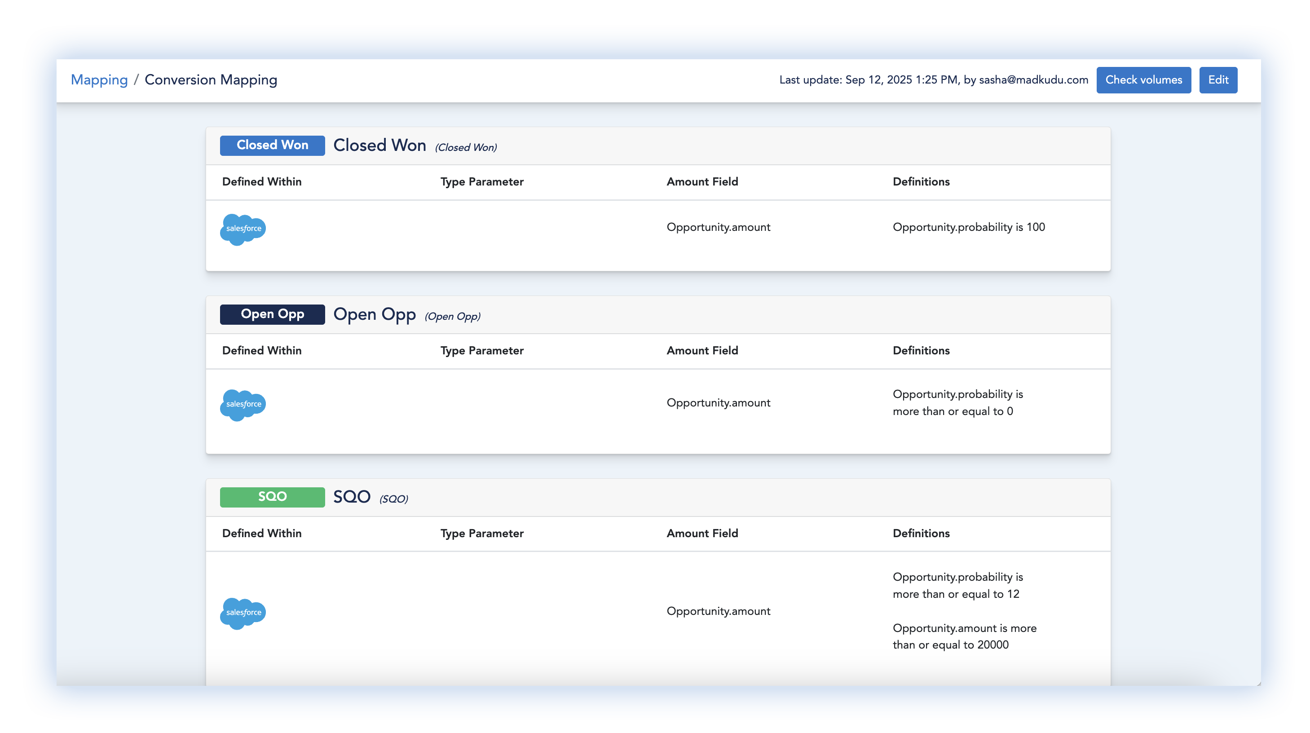Click Opportunity.amount value in Open Opp row
Viewport: 1310px width, 733px height.
(x=718, y=403)
